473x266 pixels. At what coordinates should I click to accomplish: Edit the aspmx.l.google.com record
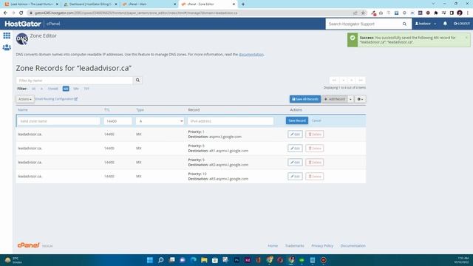coord(295,134)
